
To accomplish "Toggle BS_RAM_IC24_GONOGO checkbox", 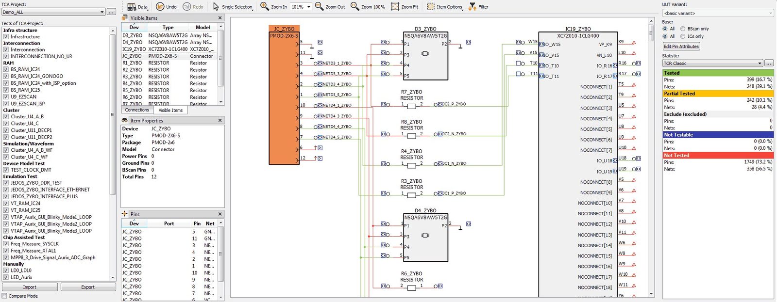I will [x=6, y=77].
